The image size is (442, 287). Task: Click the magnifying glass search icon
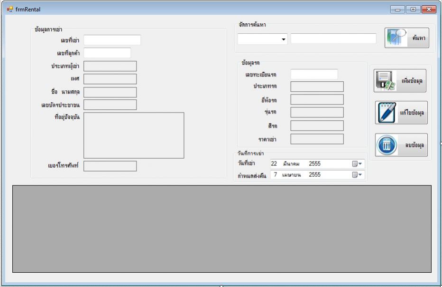[396, 37]
